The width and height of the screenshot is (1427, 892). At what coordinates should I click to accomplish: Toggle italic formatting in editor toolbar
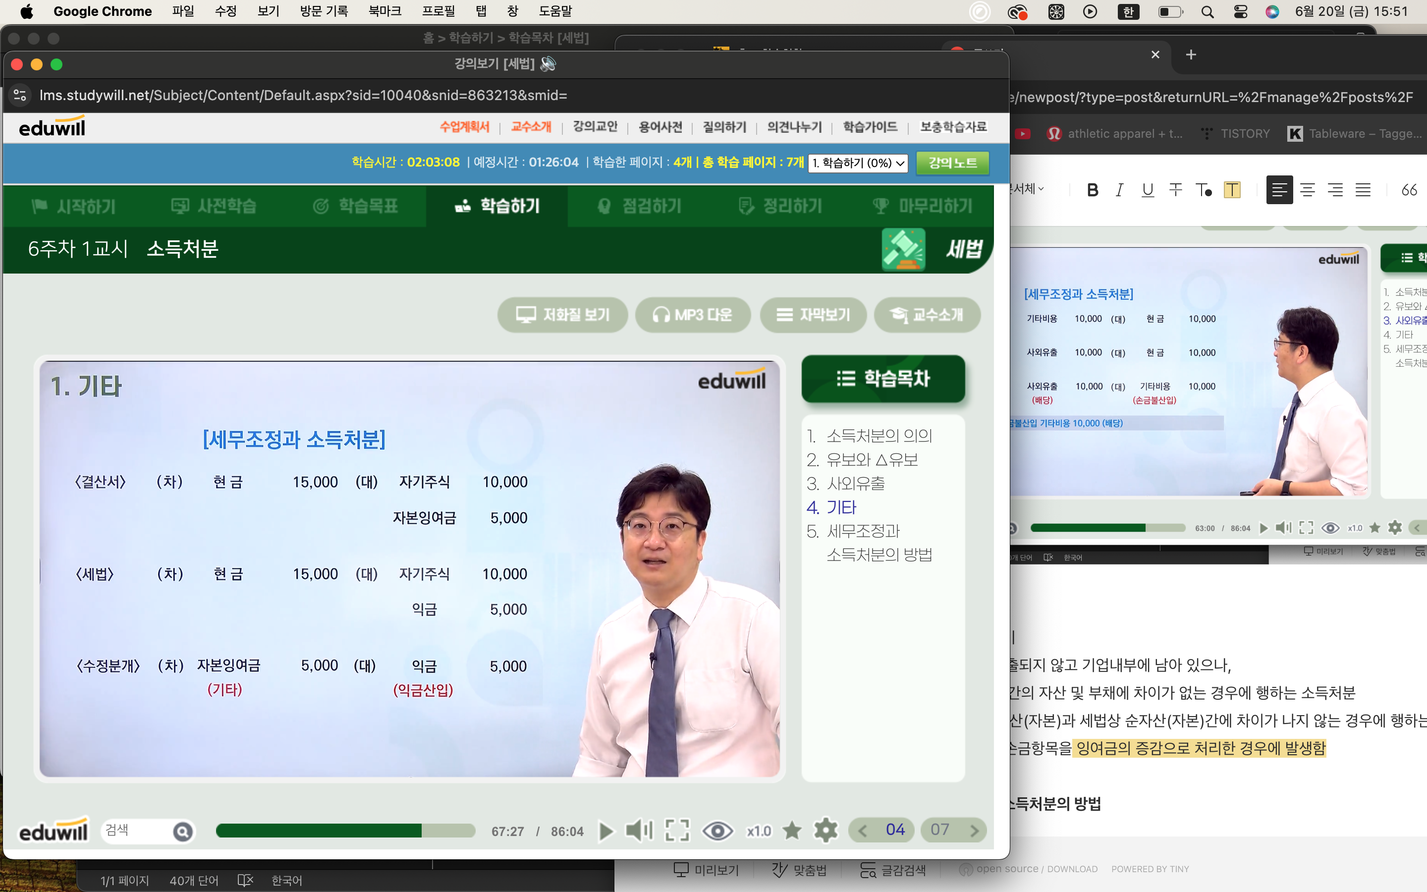1119,190
